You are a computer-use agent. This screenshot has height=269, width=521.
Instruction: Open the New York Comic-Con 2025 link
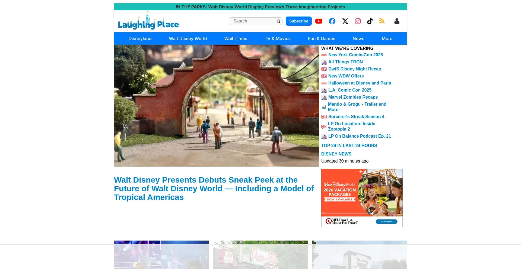[355, 55]
